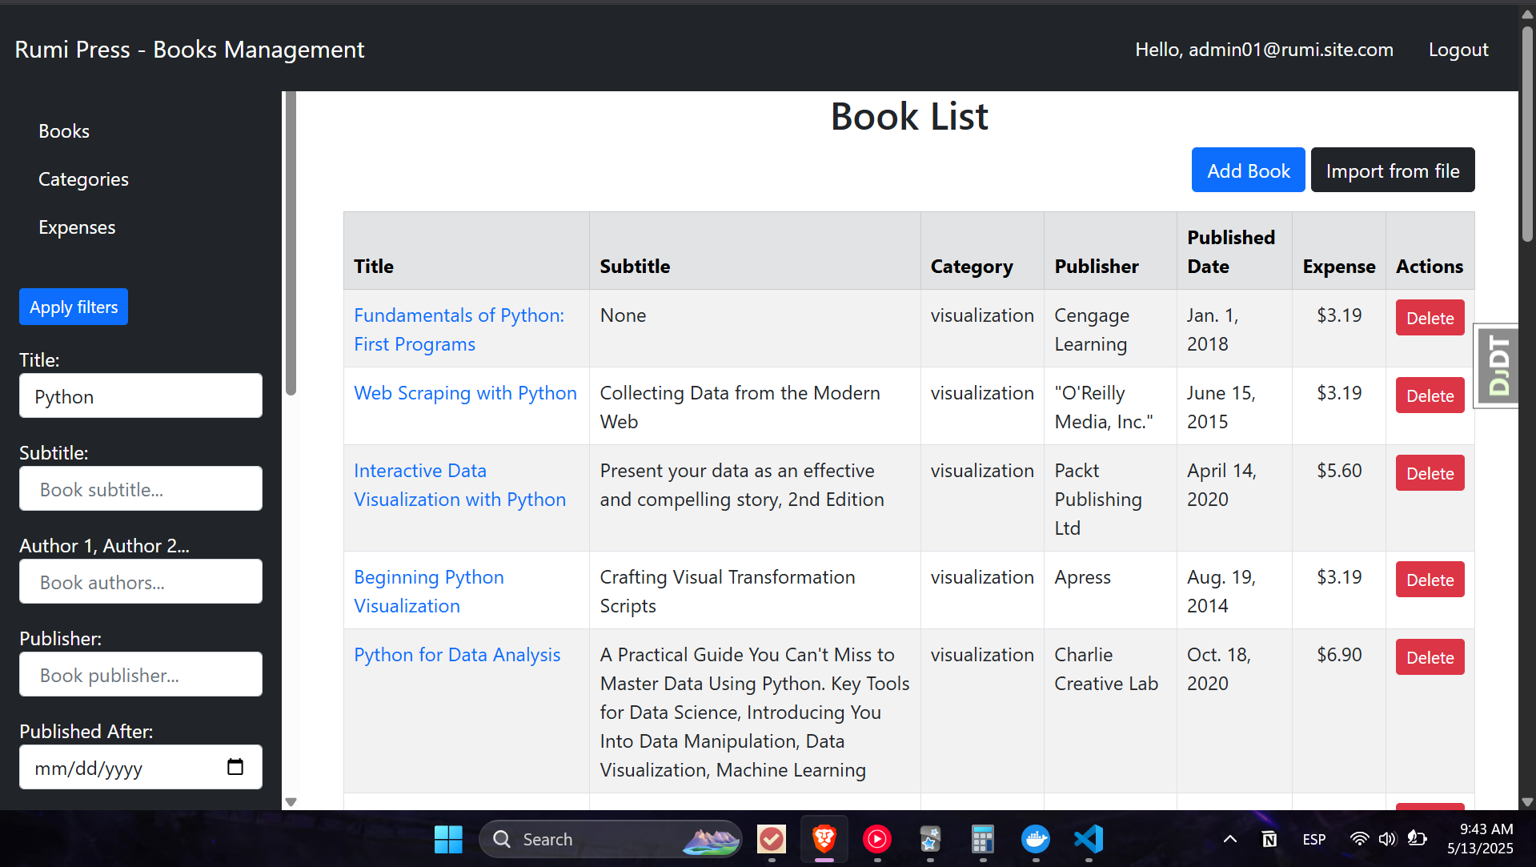Launch Visual Studio Code from taskbar

point(1089,839)
